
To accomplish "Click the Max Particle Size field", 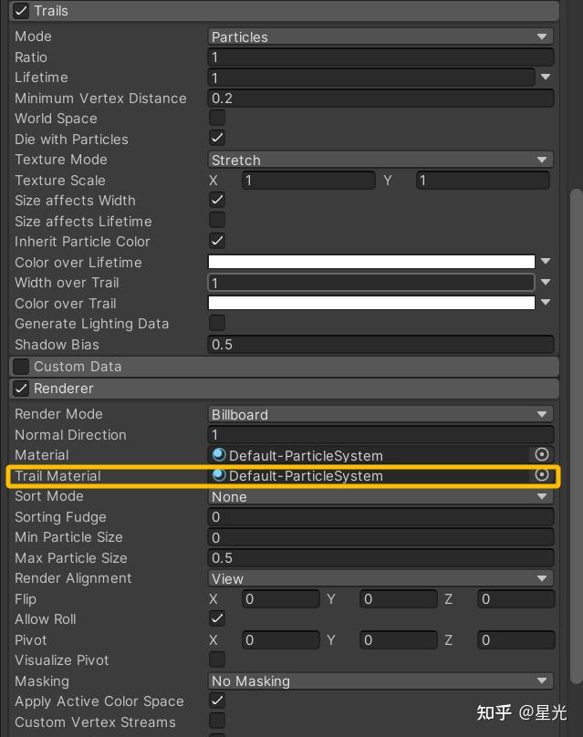I will 380,557.
